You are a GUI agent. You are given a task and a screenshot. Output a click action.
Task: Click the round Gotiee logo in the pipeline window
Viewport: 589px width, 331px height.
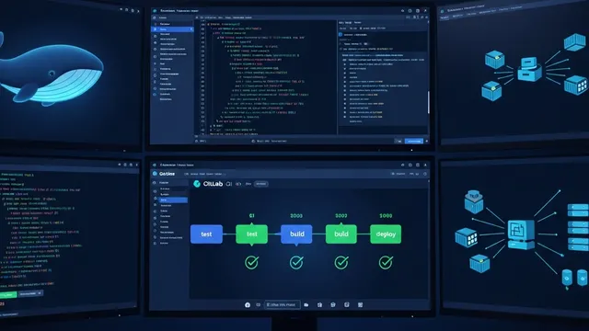point(155,174)
